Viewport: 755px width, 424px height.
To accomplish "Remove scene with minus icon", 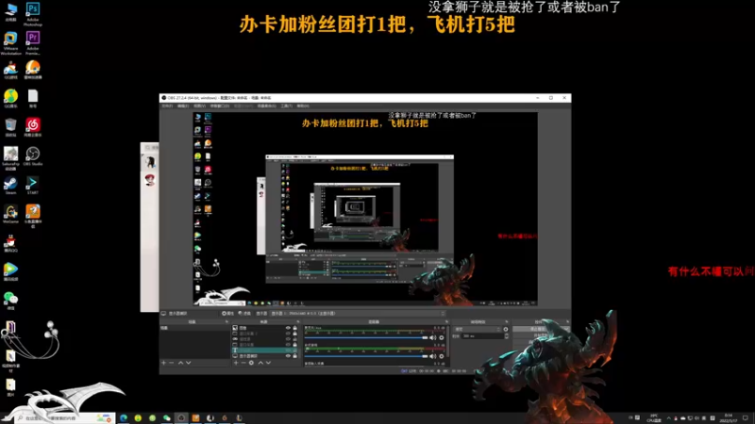I will 171,363.
